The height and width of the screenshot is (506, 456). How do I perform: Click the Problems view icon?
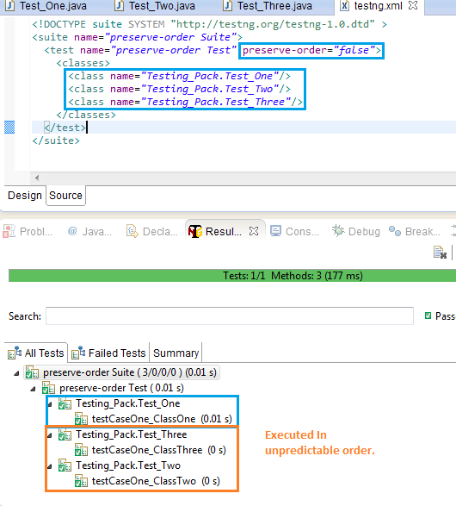9,231
